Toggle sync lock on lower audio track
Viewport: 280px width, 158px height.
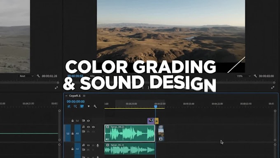coord(84,145)
